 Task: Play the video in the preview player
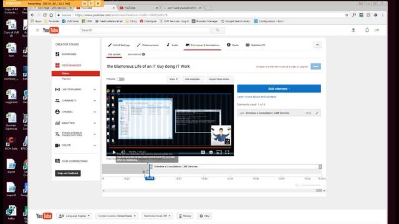coord(114,152)
